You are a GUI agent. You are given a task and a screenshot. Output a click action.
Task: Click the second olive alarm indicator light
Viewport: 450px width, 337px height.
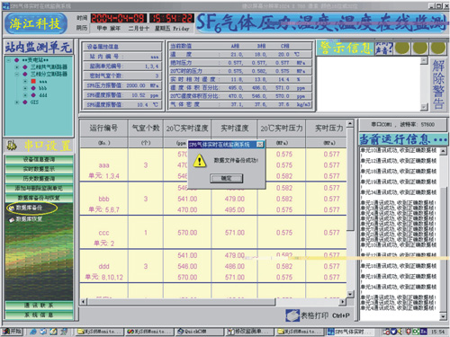420,48
